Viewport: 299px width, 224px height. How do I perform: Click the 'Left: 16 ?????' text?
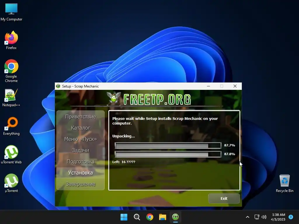[x=124, y=162]
